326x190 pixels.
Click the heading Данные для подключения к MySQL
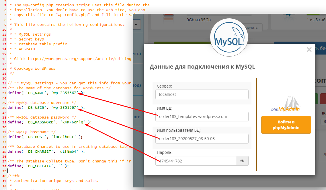click(202, 67)
